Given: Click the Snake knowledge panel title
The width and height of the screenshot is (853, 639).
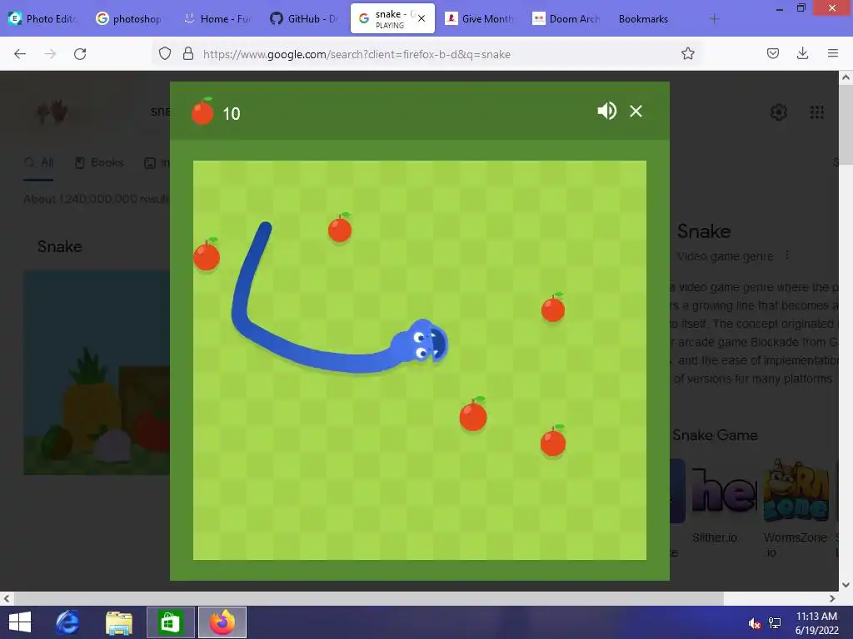Looking at the screenshot, I should [x=703, y=231].
